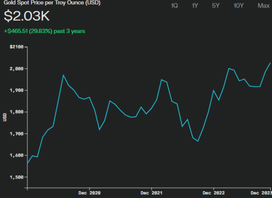Click the Dec 2020 x-axis label
This screenshot has height=198, width=272.
click(89, 193)
